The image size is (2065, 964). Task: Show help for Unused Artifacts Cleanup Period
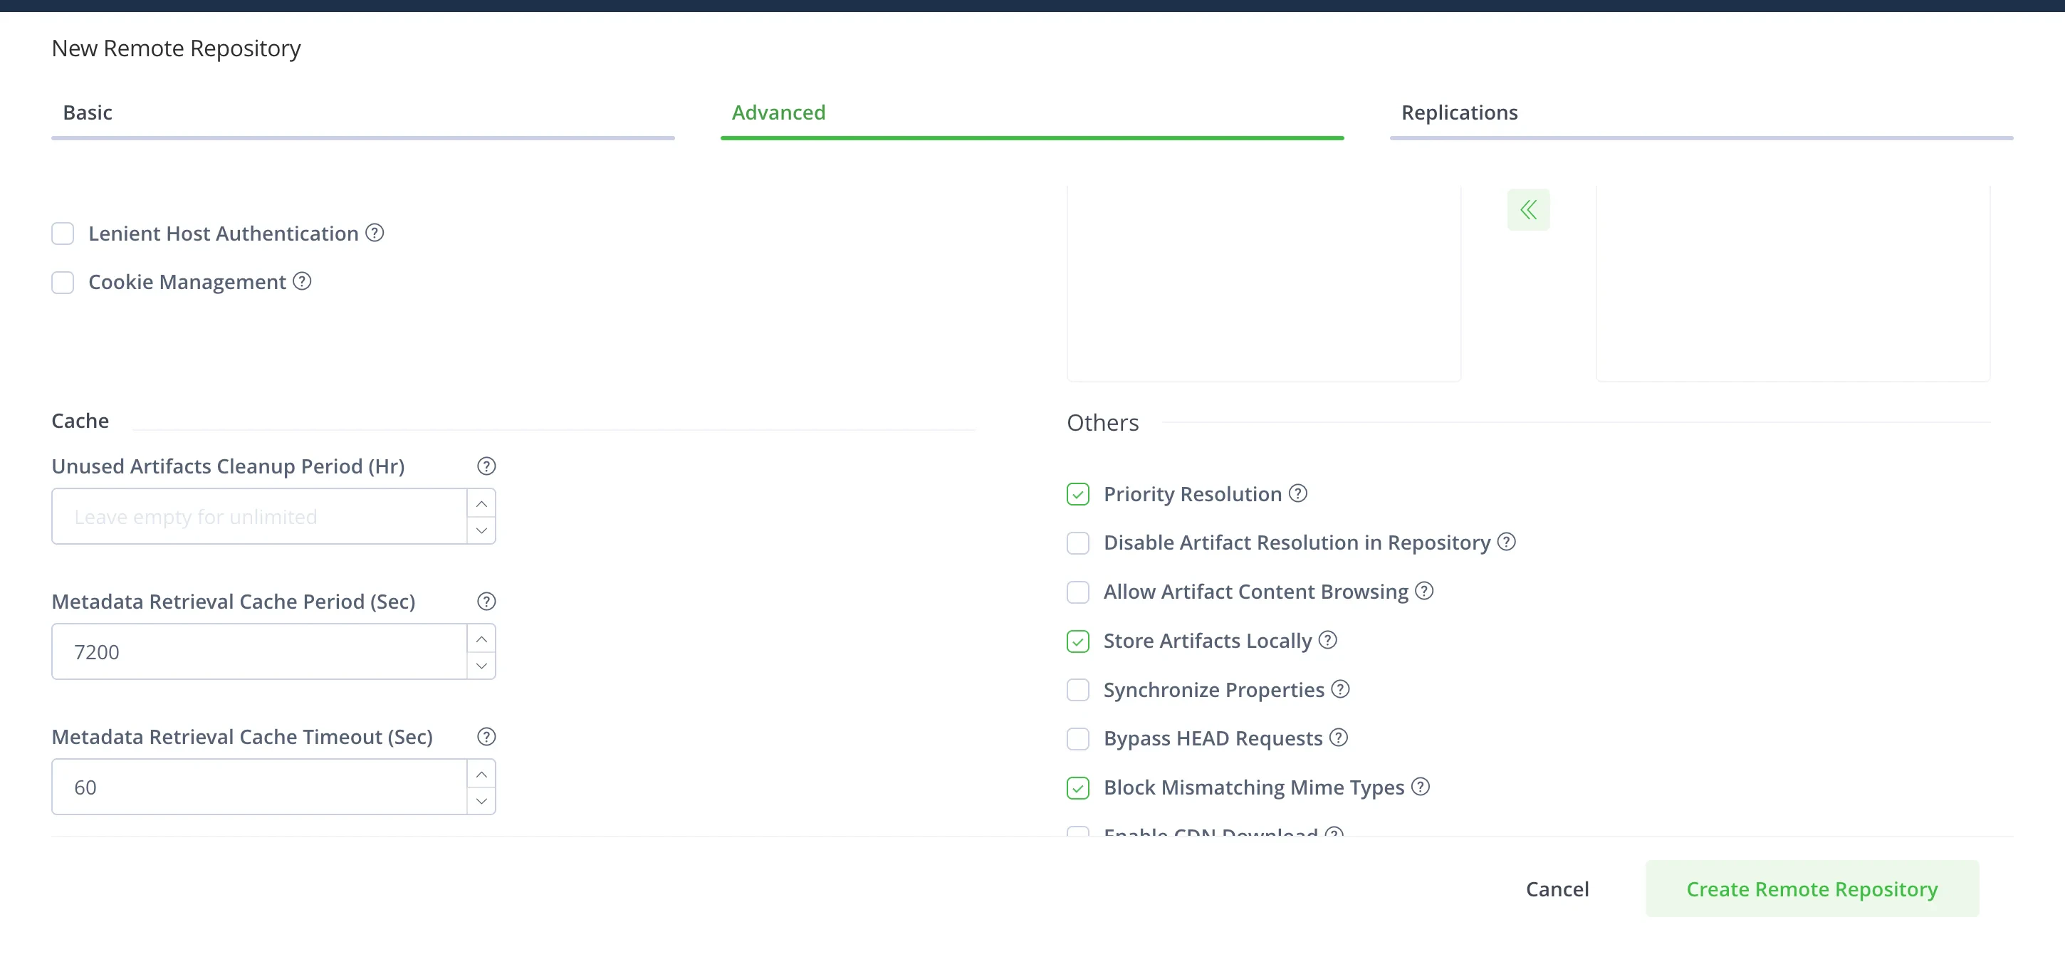(486, 466)
